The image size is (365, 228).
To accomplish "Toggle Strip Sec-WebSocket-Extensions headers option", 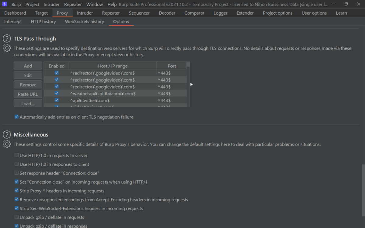I will click(79, 208).
